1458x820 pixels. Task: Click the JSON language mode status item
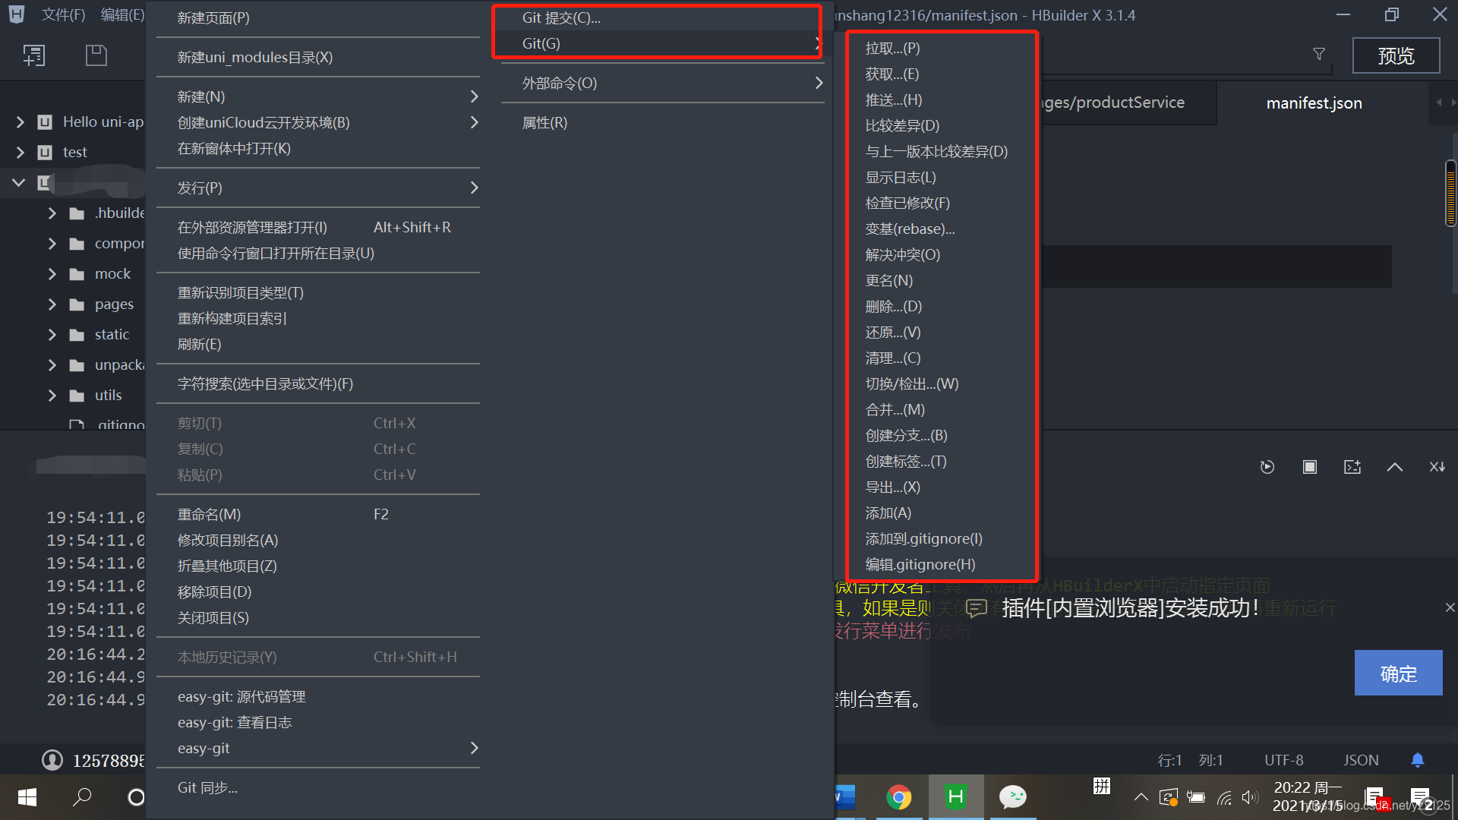(1361, 760)
